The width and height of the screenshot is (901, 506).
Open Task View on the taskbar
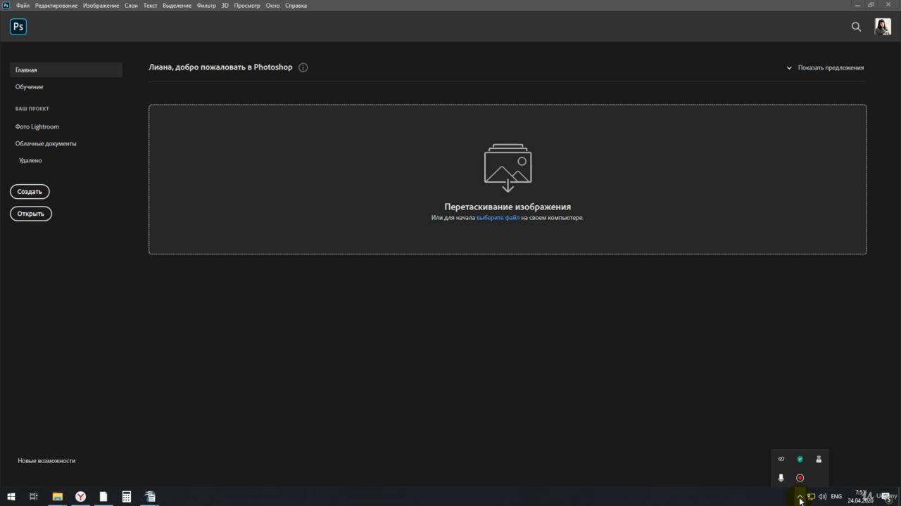33,496
